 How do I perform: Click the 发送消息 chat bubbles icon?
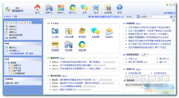(96, 31)
